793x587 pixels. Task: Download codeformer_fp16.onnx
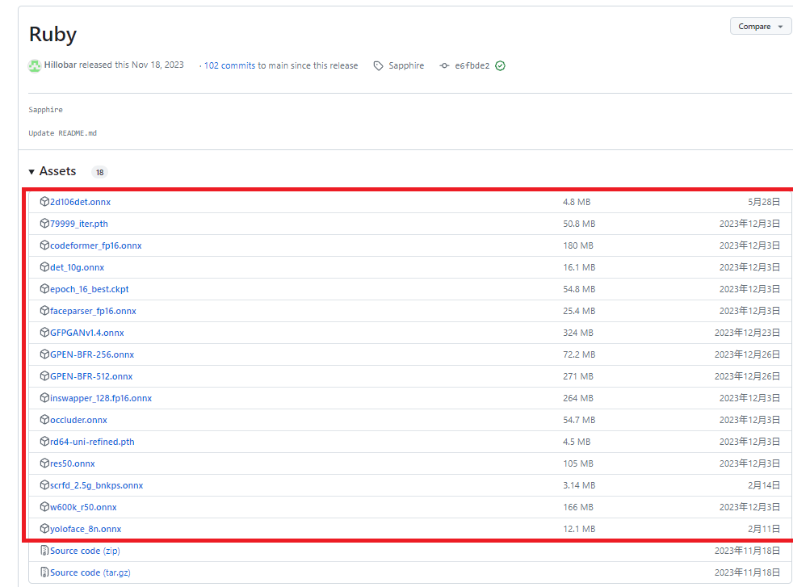click(x=95, y=245)
